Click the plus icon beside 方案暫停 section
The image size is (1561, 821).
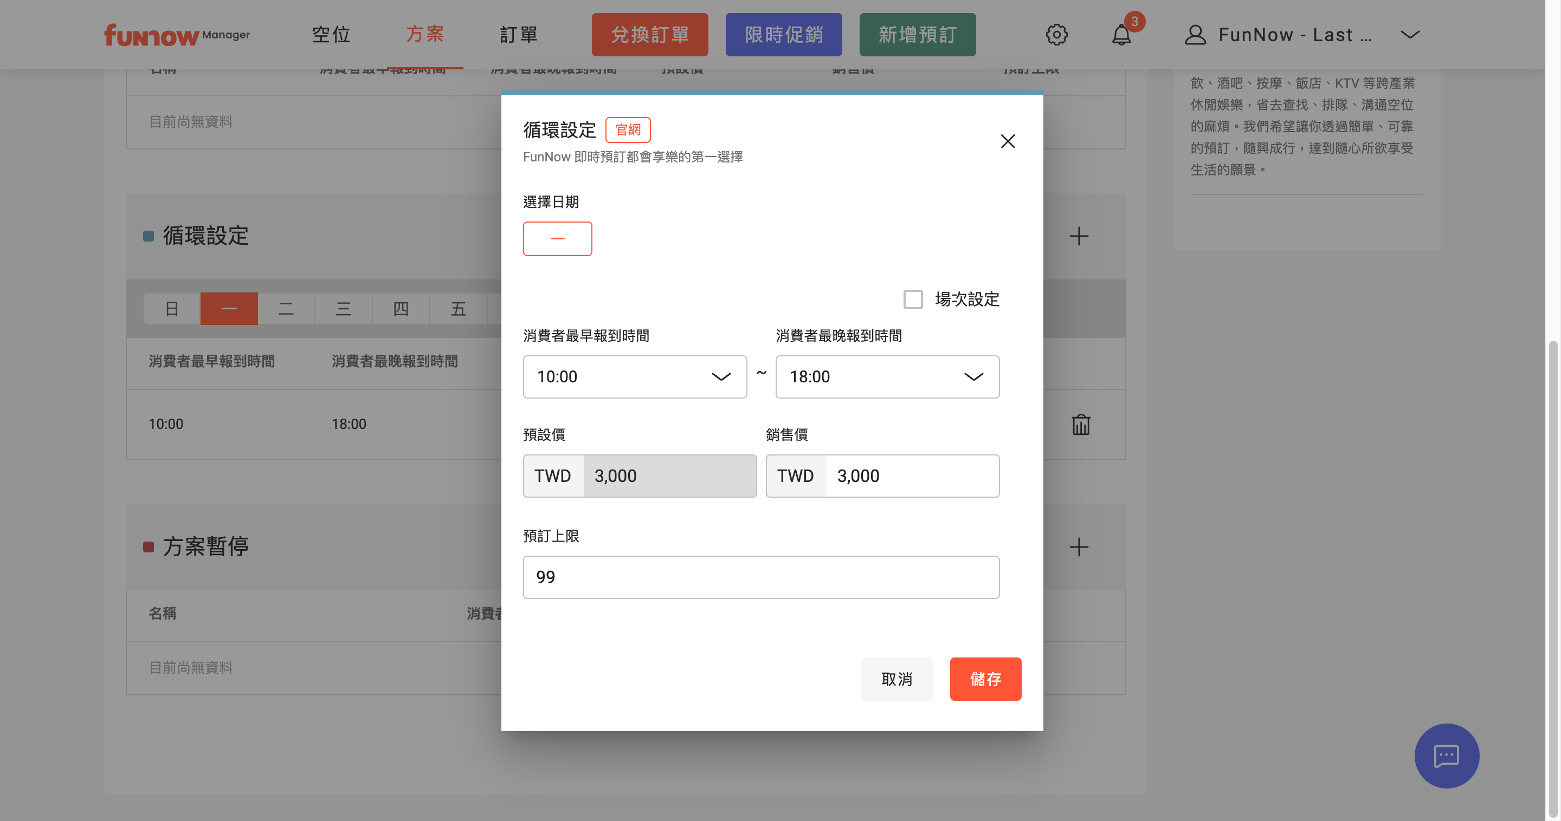pyautogui.click(x=1079, y=547)
